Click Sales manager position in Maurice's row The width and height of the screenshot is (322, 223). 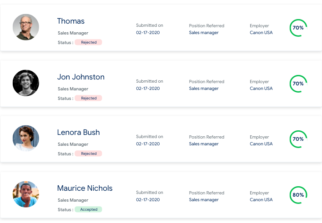coord(204,200)
